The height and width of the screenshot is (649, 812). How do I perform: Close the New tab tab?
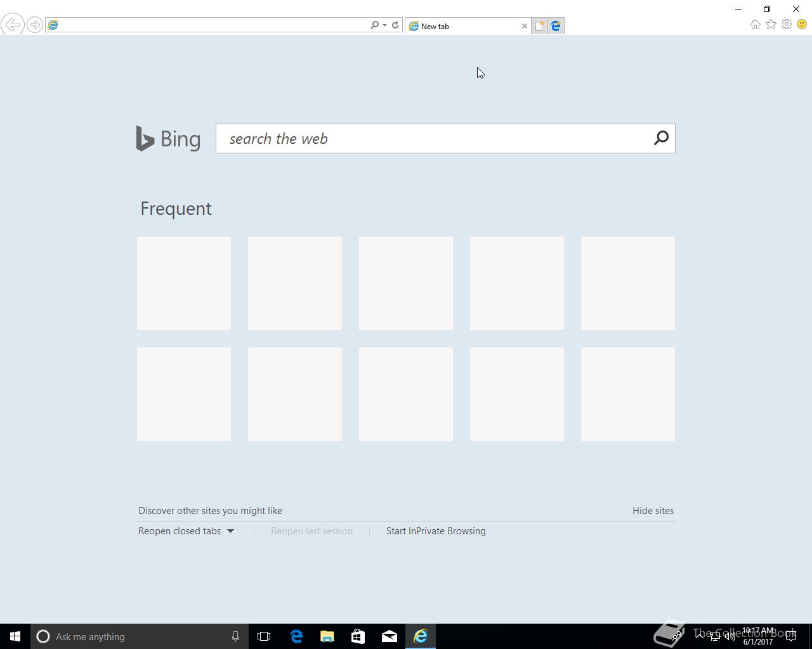tap(525, 26)
